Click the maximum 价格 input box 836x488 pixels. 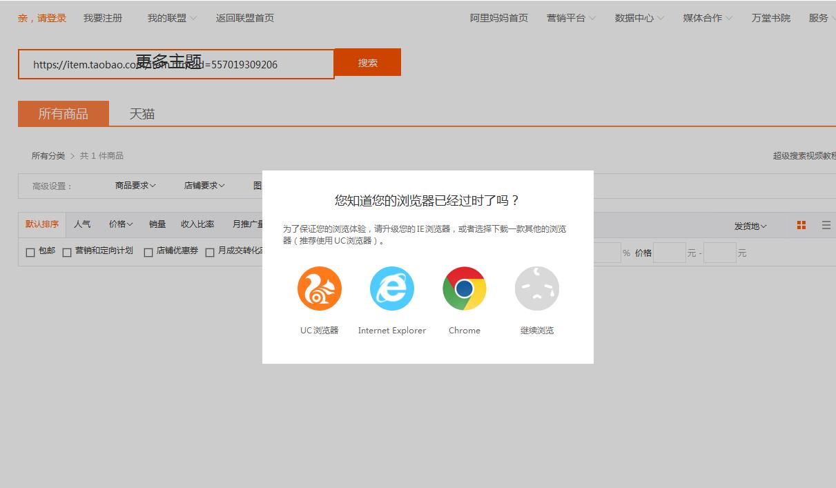point(720,253)
